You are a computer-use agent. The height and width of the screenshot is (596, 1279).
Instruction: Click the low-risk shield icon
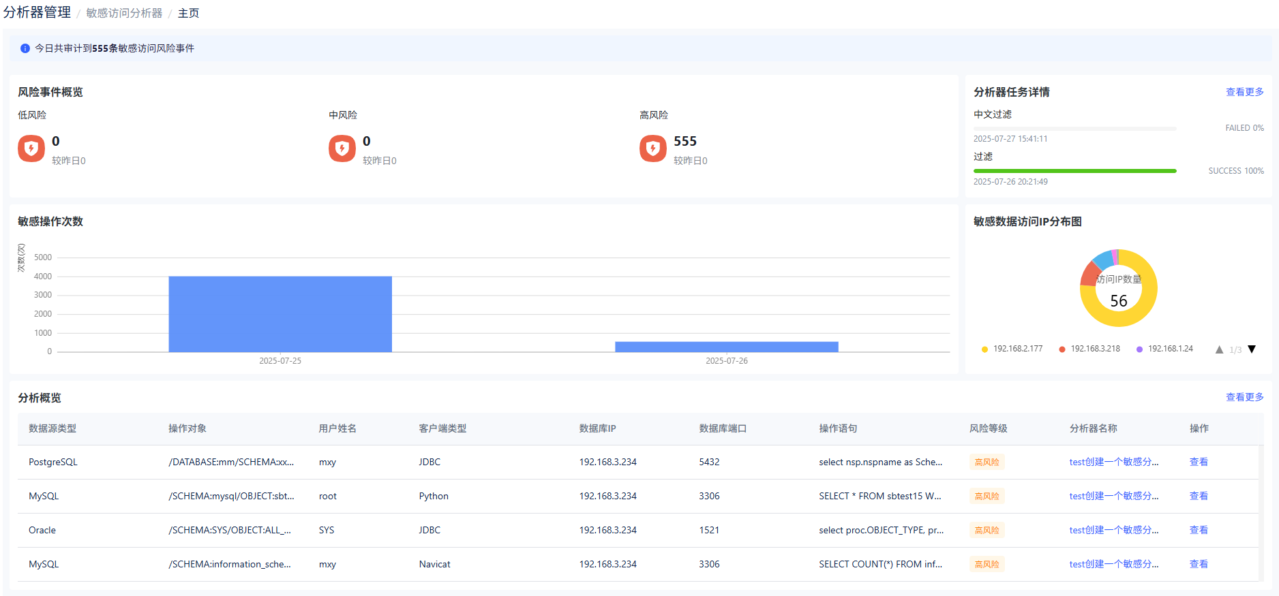coord(31,148)
